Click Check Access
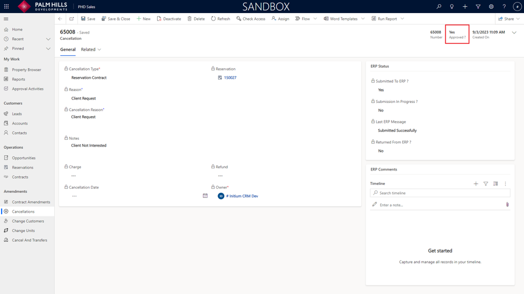 pyautogui.click(x=251, y=19)
